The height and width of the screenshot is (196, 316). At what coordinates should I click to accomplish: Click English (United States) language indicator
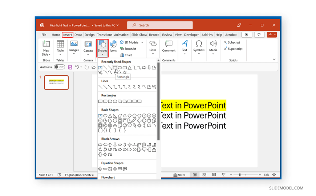tap(80, 175)
